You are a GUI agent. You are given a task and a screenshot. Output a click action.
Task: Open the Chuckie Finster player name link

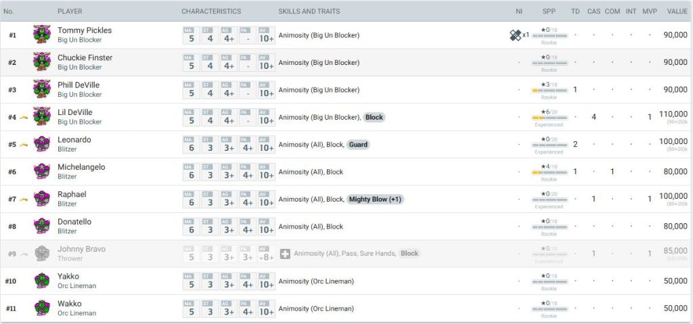coord(85,57)
